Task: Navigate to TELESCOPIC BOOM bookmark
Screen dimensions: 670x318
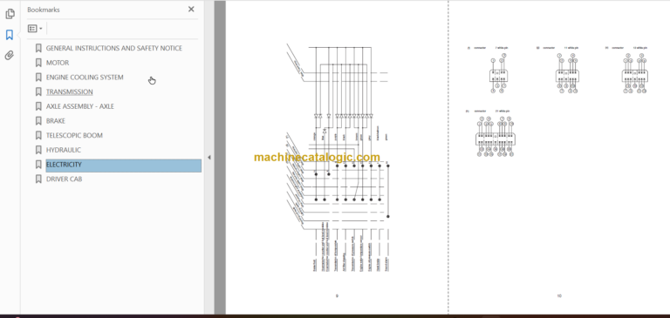Action: click(74, 135)
